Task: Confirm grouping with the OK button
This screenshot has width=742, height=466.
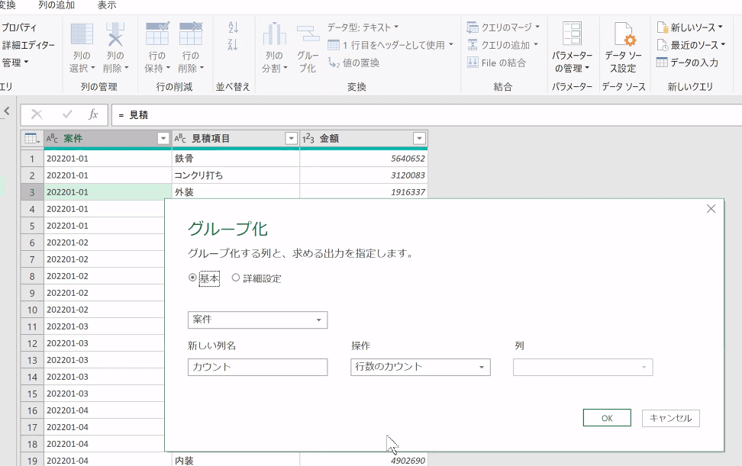Action: point(607,417)
